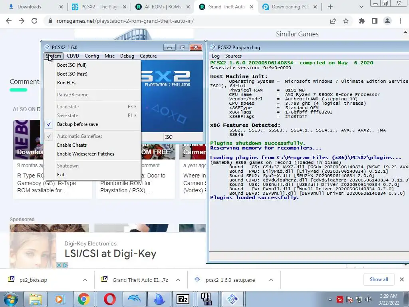
Task: Click Exit in the System menu
Action: (x=92, y=175)
